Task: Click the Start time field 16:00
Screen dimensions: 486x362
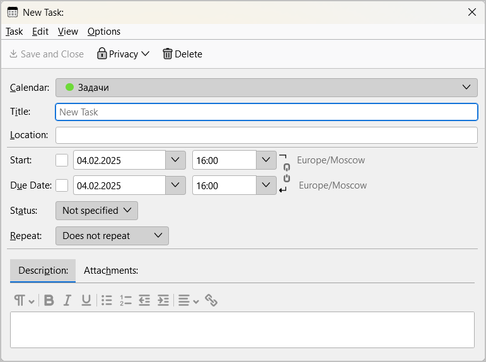Action: click(x=224, y=160)
